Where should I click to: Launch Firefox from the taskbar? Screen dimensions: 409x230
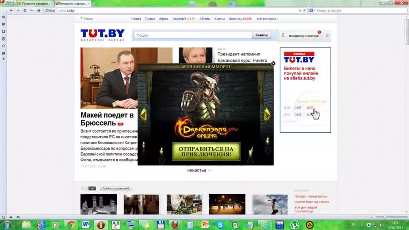(175, 225)
